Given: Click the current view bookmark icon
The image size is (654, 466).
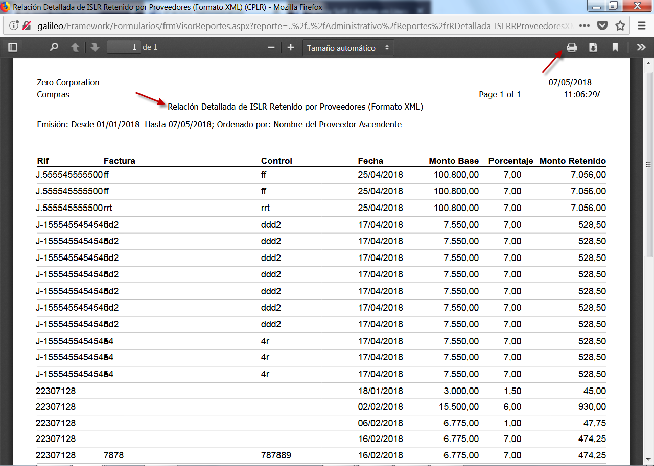Looking at the screenshot, I should pos(615,48).
